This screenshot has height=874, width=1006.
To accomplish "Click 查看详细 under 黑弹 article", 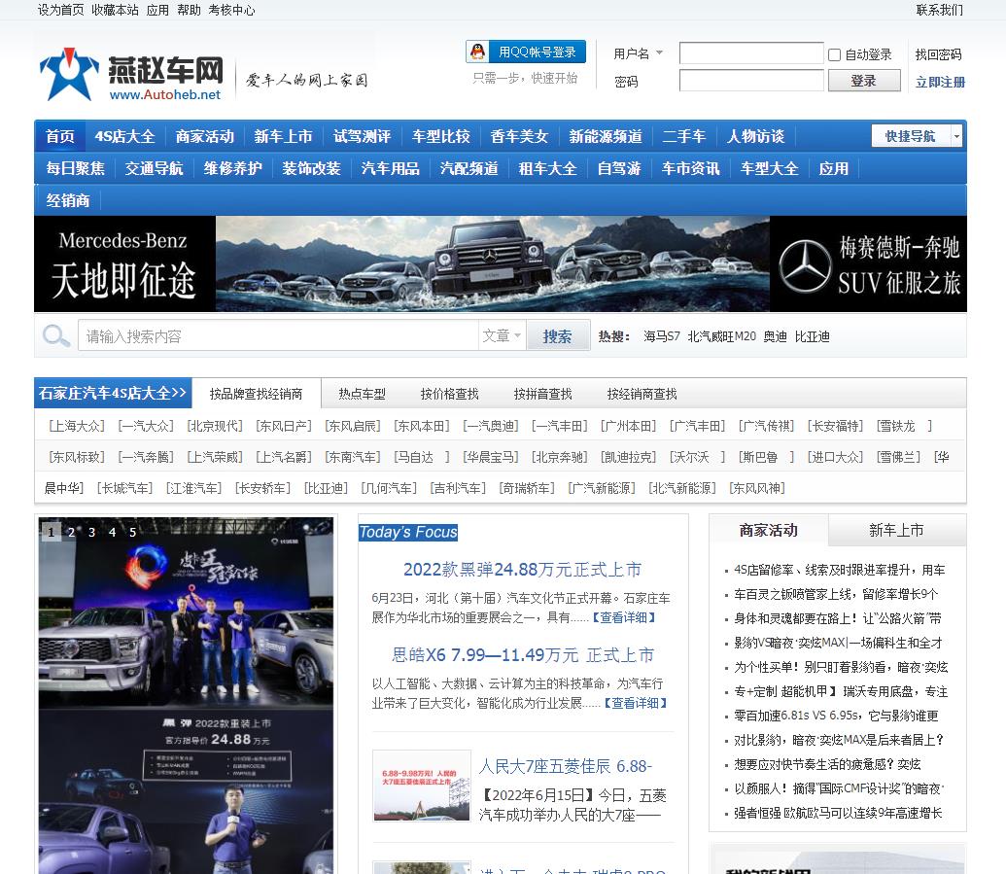I will [x=624, y=617].
